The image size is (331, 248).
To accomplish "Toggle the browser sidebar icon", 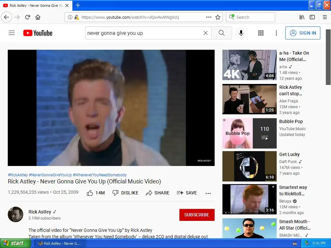I will pos(312,17).
